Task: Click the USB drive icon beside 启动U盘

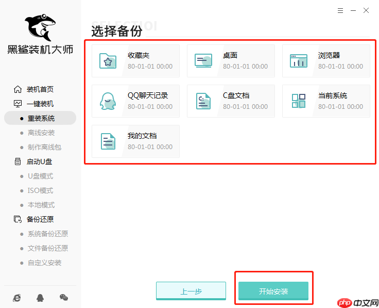Action: (18, 161)
